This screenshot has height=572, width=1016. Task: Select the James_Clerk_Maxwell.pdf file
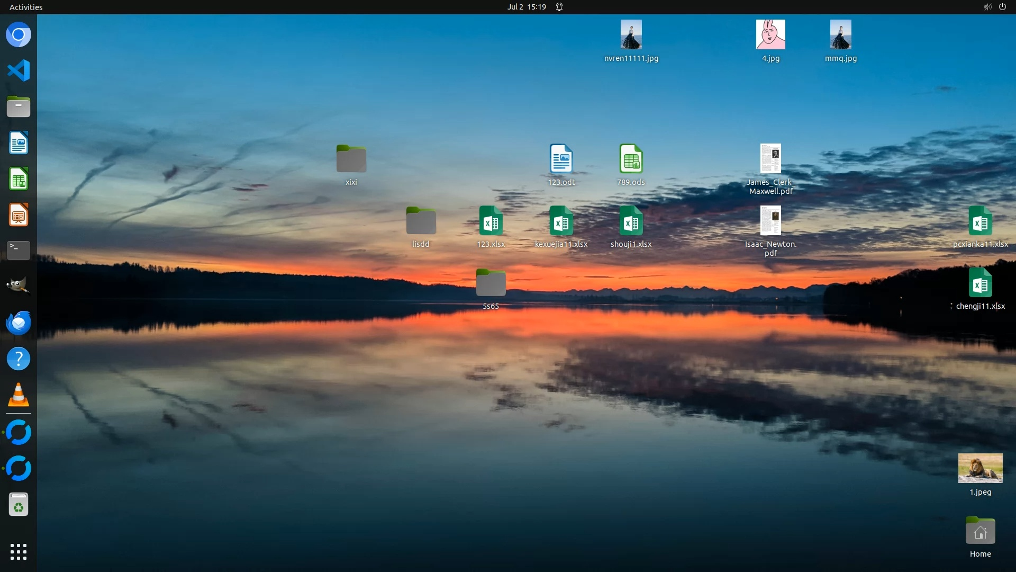point(770,159)
